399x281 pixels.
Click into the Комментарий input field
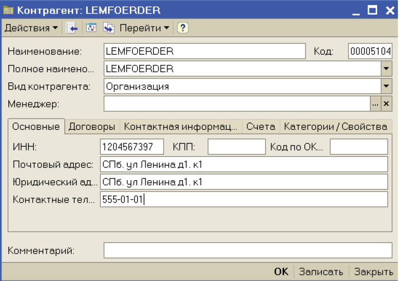(248, 250)
